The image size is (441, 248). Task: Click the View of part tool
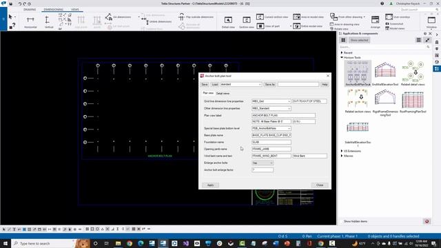click(x=268, y=26)
